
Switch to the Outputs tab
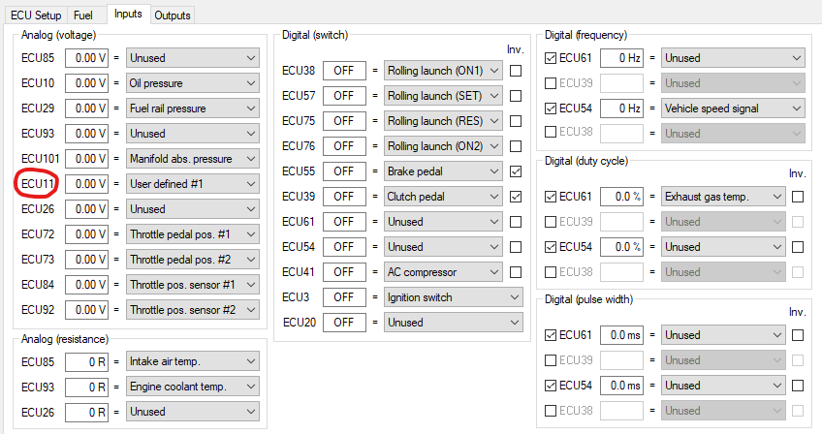172,15
